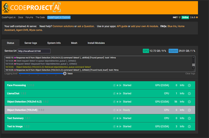Open the Text to Image settings gear
Screen dimensions: 209x138
[189, 126]
